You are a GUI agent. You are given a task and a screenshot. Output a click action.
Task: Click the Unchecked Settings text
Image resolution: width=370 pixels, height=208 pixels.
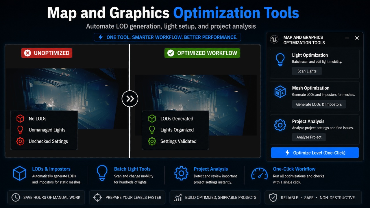(x=48, y=141)
